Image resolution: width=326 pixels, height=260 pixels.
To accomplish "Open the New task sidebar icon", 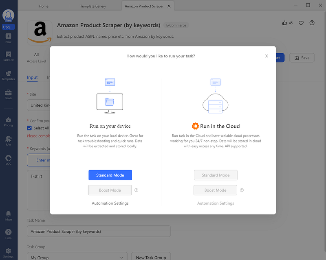I will (8, 38).
